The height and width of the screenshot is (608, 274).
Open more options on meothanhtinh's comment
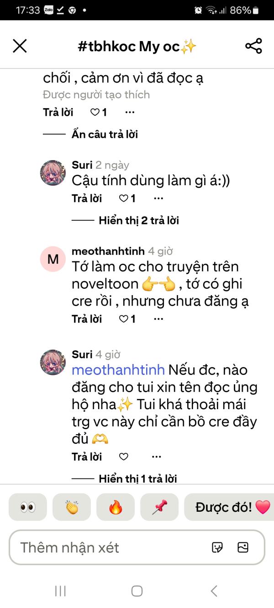(x=158, y=319)
